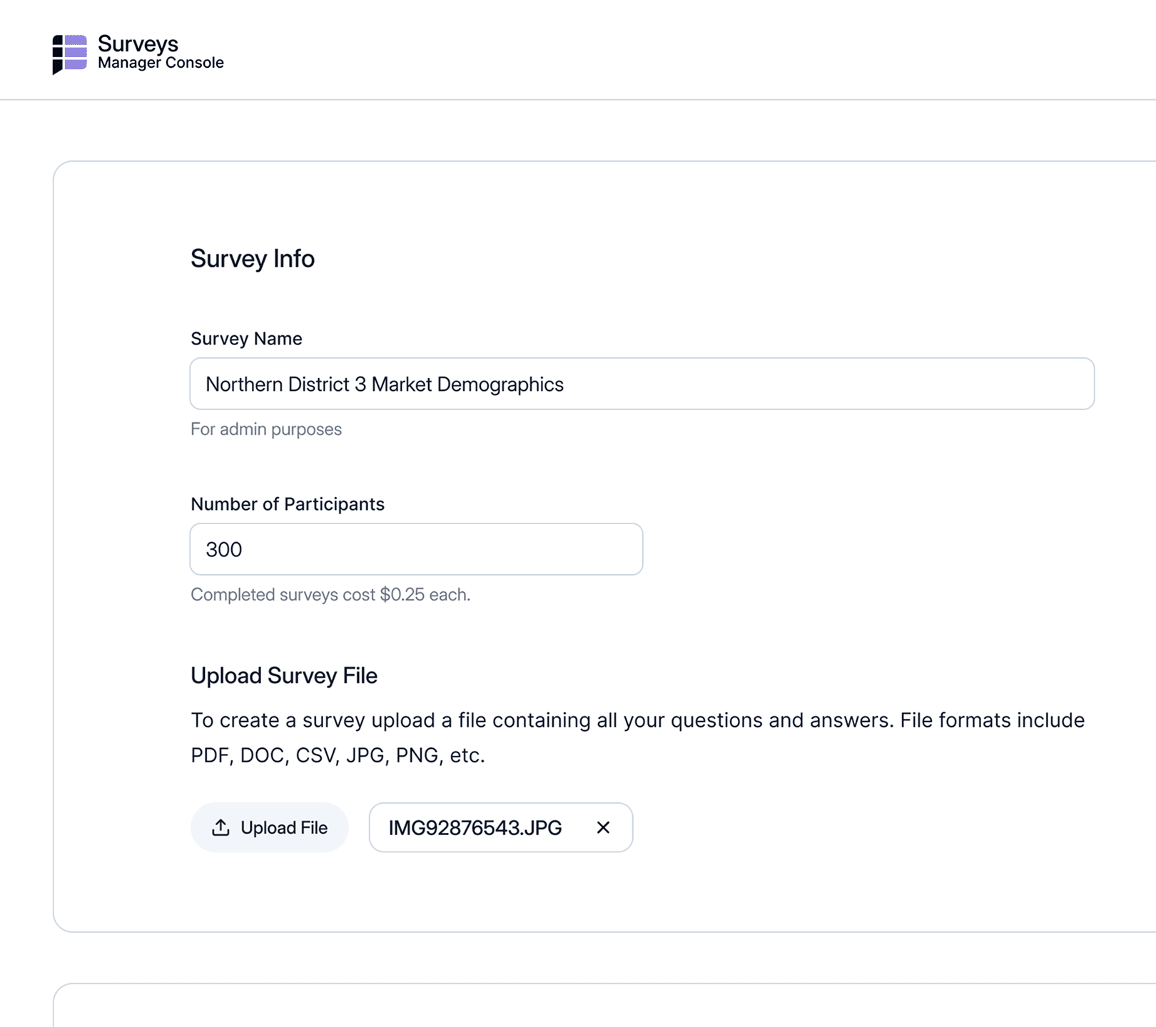Click the "To create a survey" instruction line
The width and height of the screenshot is (1156, 1027).
point(637,720)
